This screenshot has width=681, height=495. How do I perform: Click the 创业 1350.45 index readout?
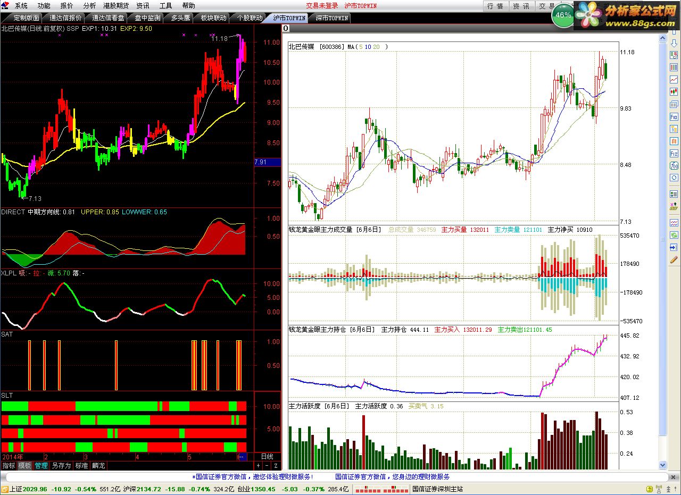click(x=256, y=489)
